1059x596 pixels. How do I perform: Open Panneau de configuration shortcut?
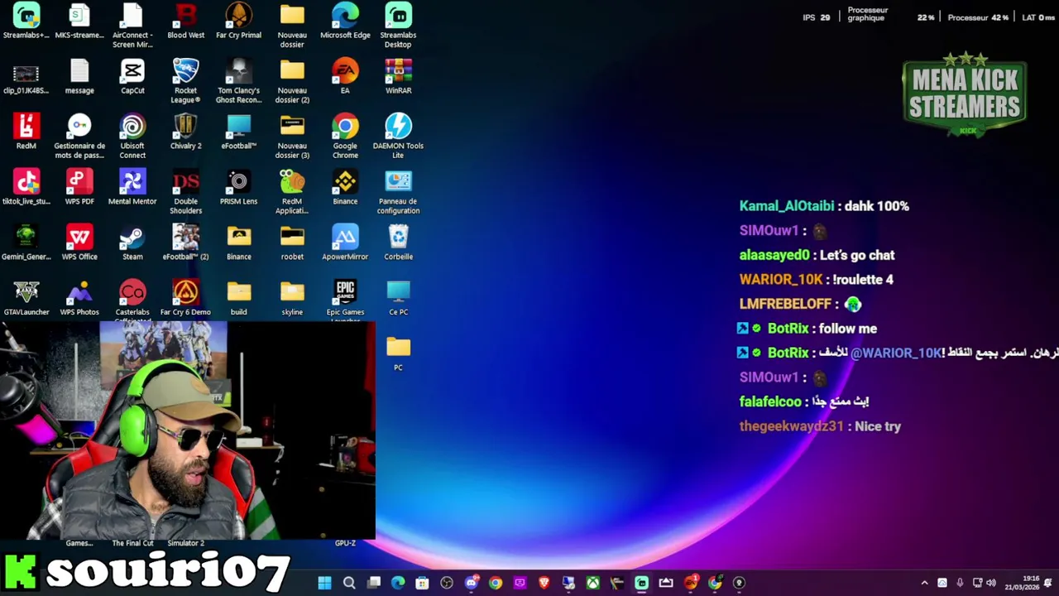coord(398,191)
